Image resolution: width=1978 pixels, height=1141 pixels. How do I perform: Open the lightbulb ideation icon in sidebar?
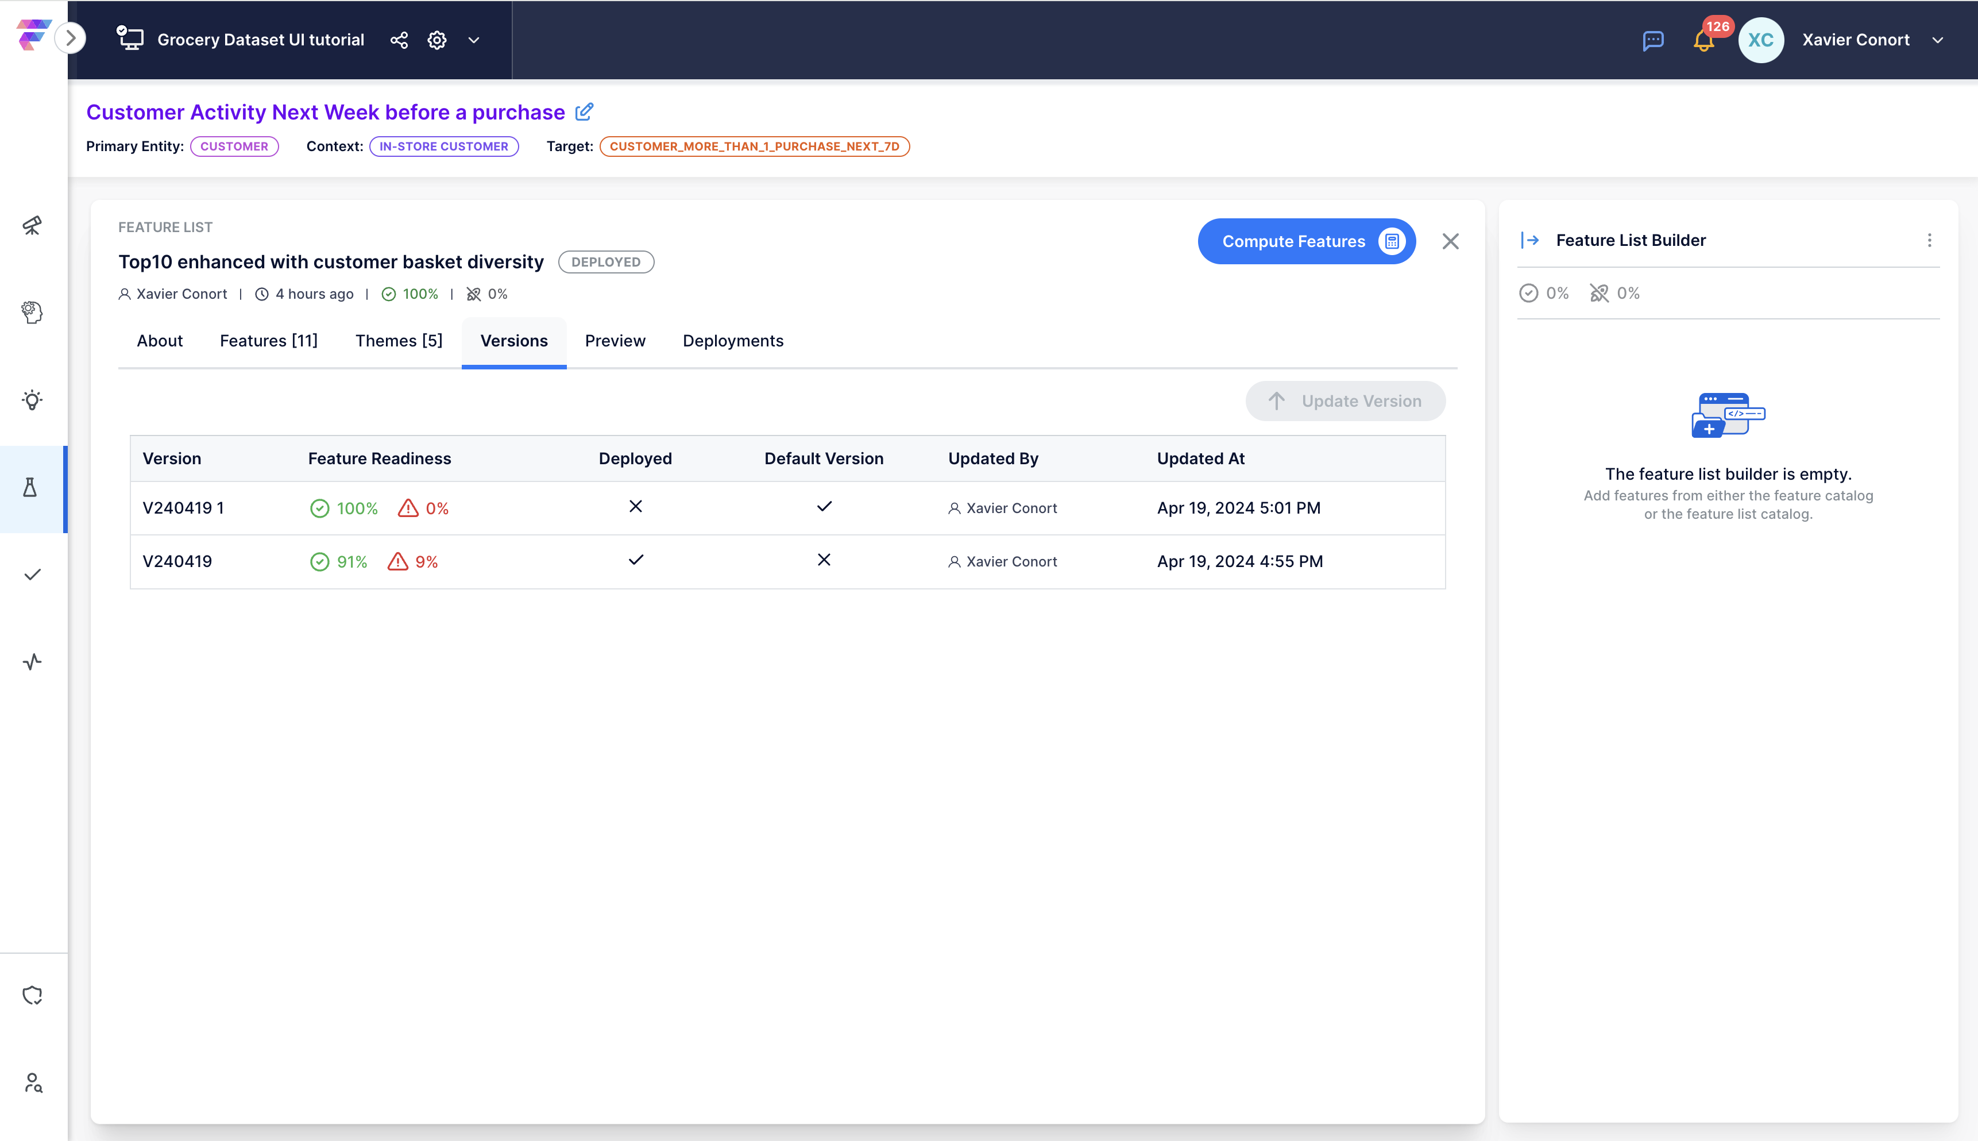[x=32, y=400]
